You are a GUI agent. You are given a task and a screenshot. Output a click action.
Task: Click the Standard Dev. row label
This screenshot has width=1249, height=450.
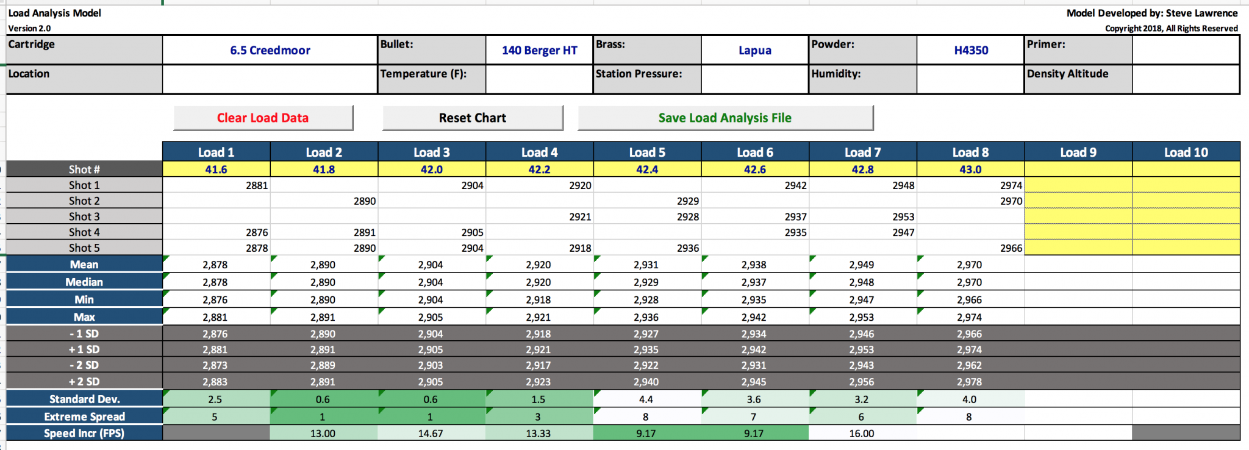click(x=84, y=399)
